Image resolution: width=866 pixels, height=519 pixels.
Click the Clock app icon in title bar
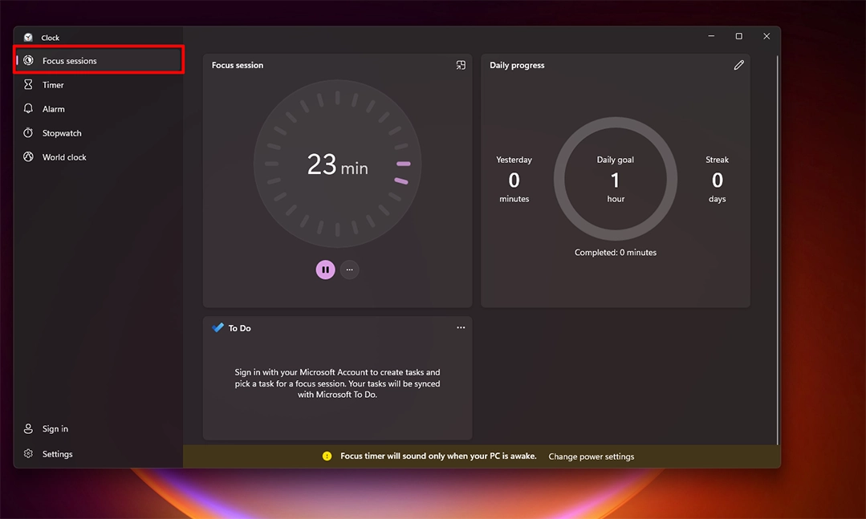[28, 38]
